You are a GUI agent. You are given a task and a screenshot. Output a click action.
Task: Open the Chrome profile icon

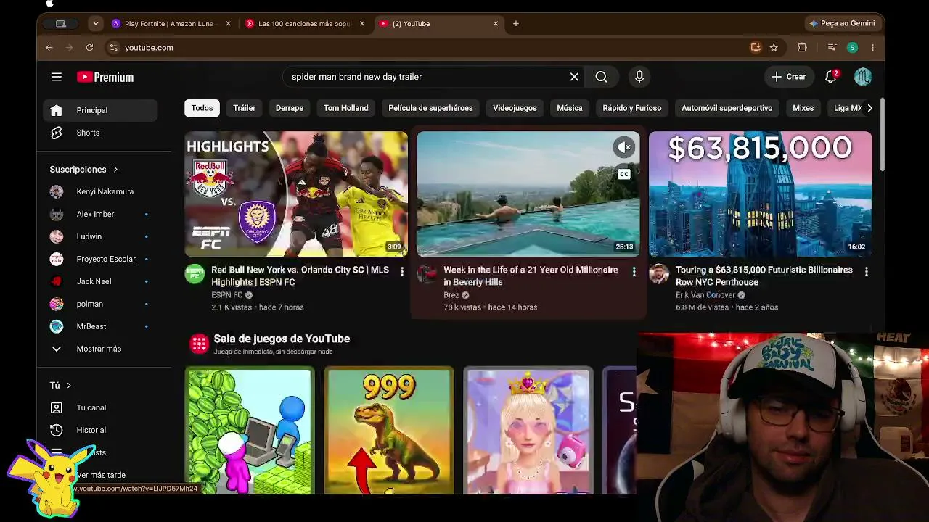tap(852, 48)
